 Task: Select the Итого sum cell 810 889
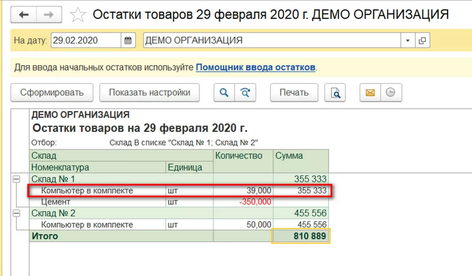click(301, 236)
